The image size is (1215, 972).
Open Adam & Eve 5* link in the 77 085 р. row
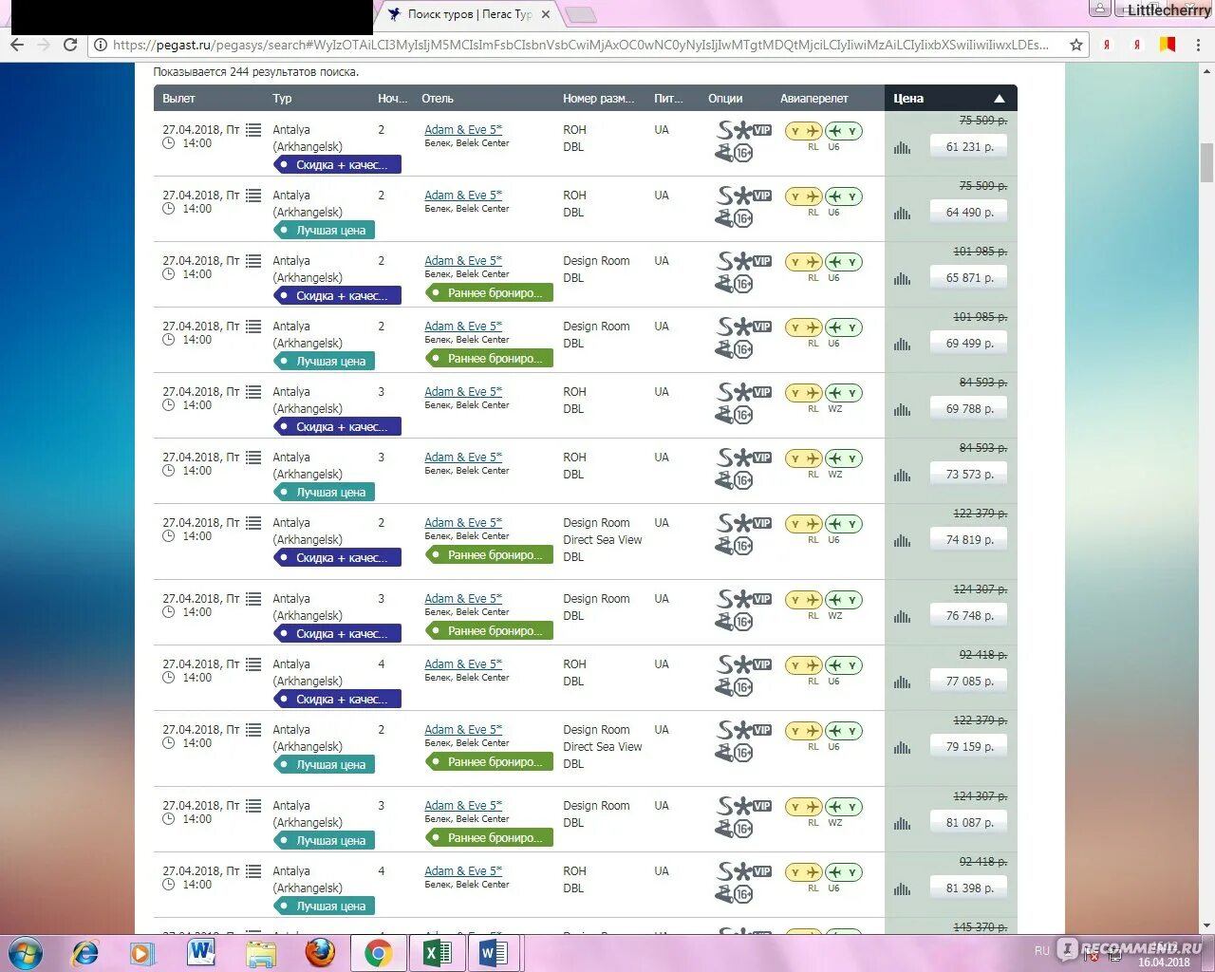click(x=463, y=664)
